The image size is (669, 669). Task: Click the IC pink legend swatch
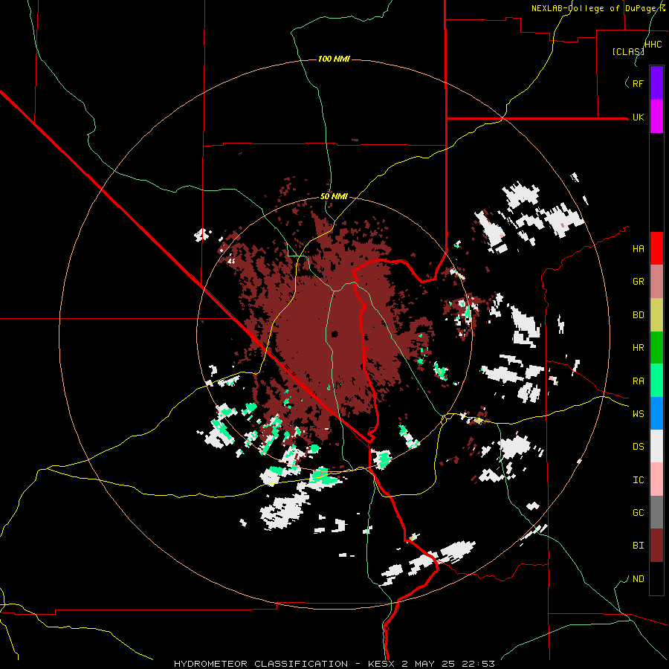(x=656, y=479)
